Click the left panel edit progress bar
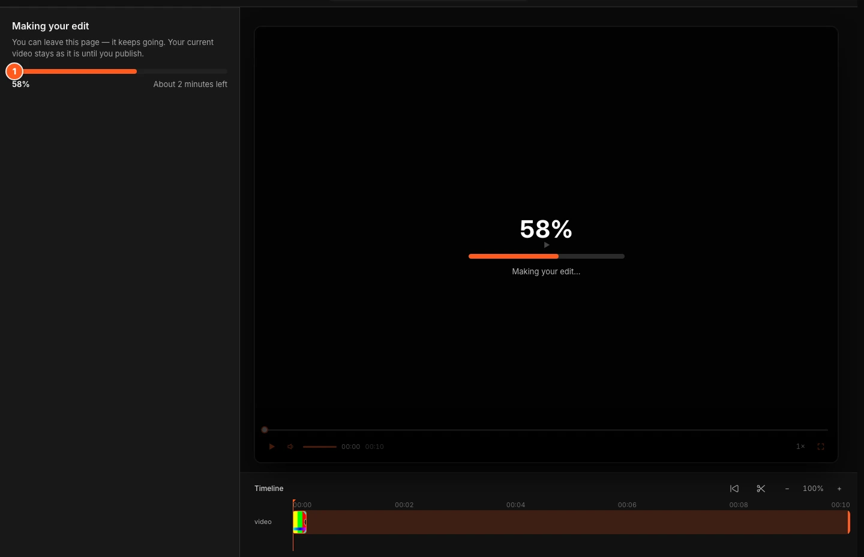Viewport: 864px width, 557px height. tap(120, 71)
